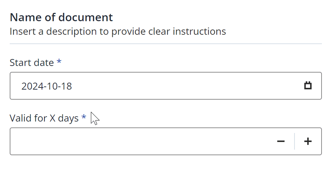This screenshot has width=333, height=175.
Task: Click the minus icon to decrease days
Action: coord(281,141)
